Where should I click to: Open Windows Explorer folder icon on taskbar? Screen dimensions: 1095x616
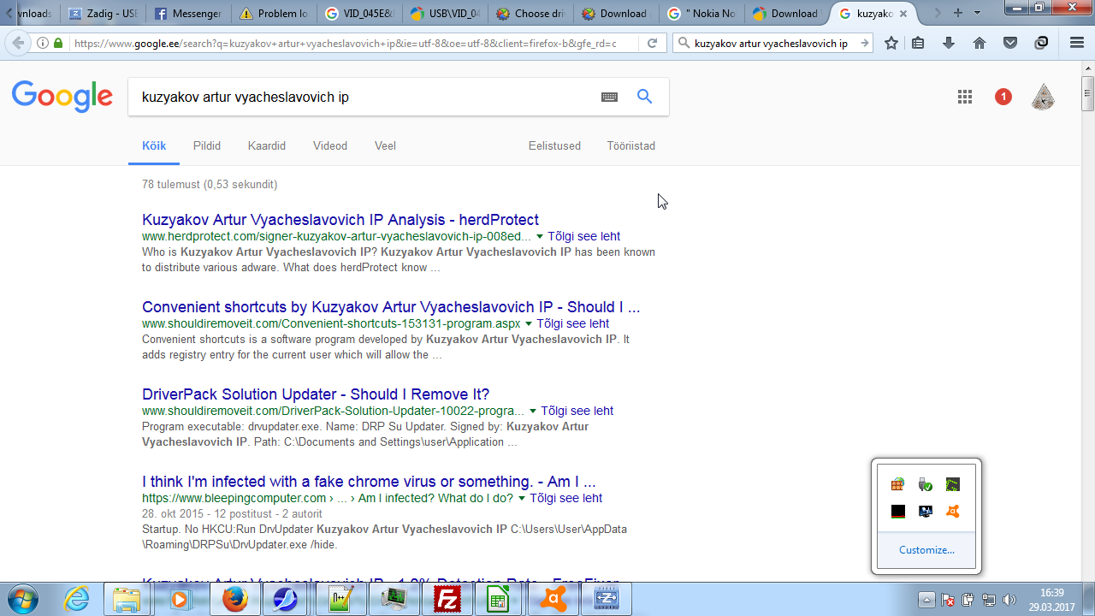click(127, 599)
